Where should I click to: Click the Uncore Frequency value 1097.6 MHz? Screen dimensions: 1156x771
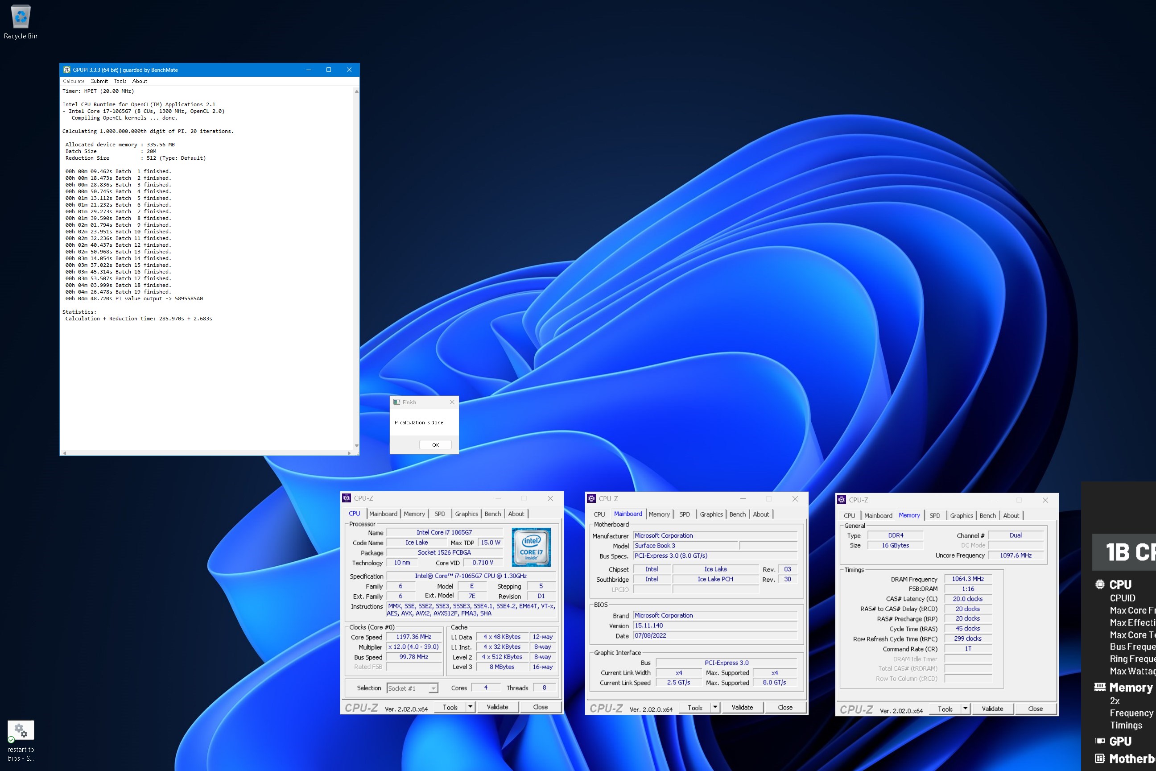[x=1016, y=555]
